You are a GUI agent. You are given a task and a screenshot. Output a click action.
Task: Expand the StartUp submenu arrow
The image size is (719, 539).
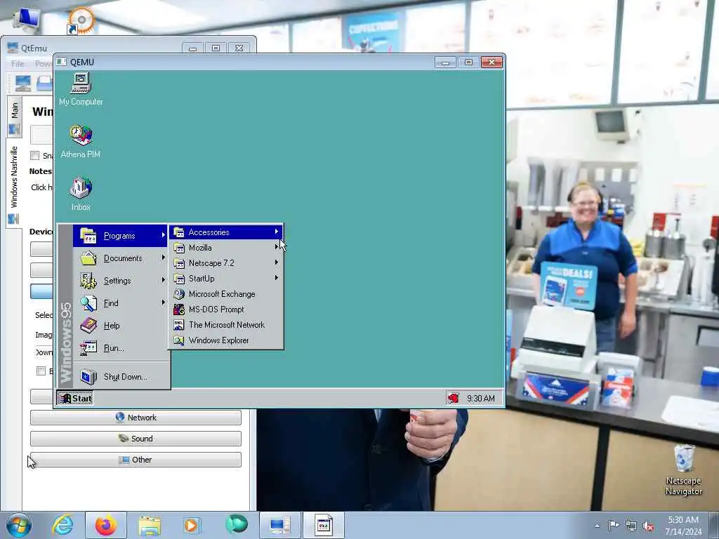pos(277,278)
